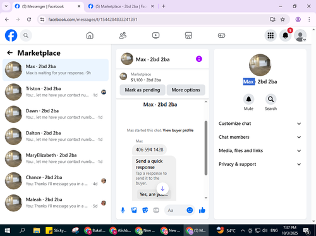316x236 pixels.
Task: Open the Video tab icon
Action: pos(155,35)
